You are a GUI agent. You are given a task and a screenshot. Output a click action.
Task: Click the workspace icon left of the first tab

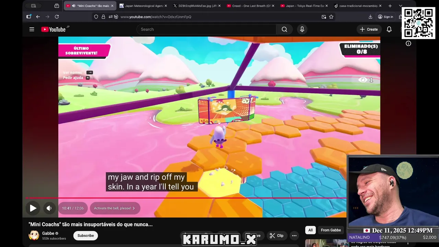[57, 6]
